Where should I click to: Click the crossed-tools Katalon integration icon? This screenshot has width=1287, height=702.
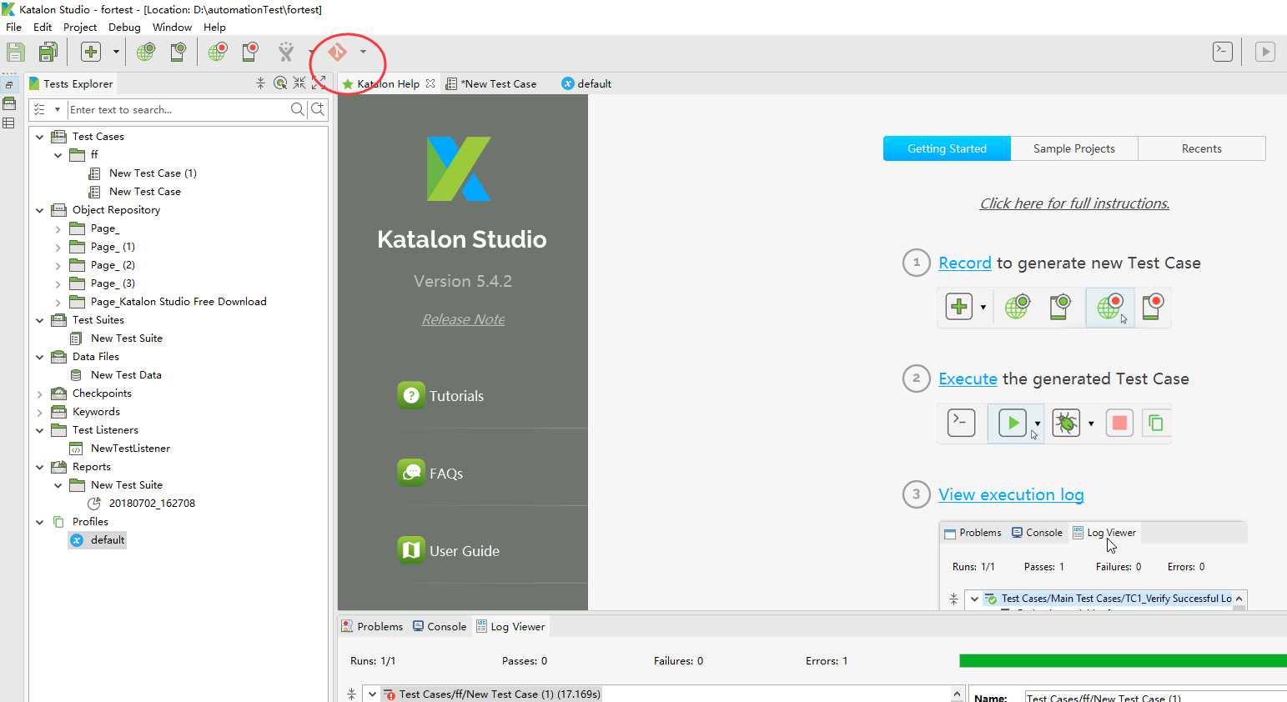286,52
